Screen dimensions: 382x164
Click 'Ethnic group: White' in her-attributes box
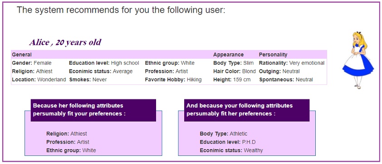tap(71, 150)
